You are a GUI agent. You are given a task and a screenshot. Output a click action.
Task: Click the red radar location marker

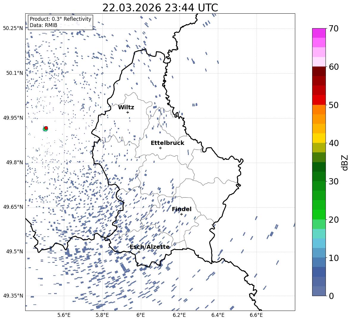46,128
